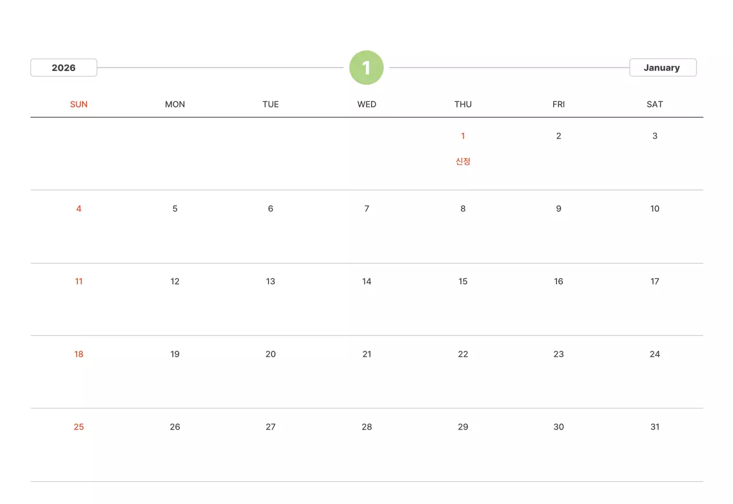Click the SAT column header
733x504 pixels.
(655, 104)
